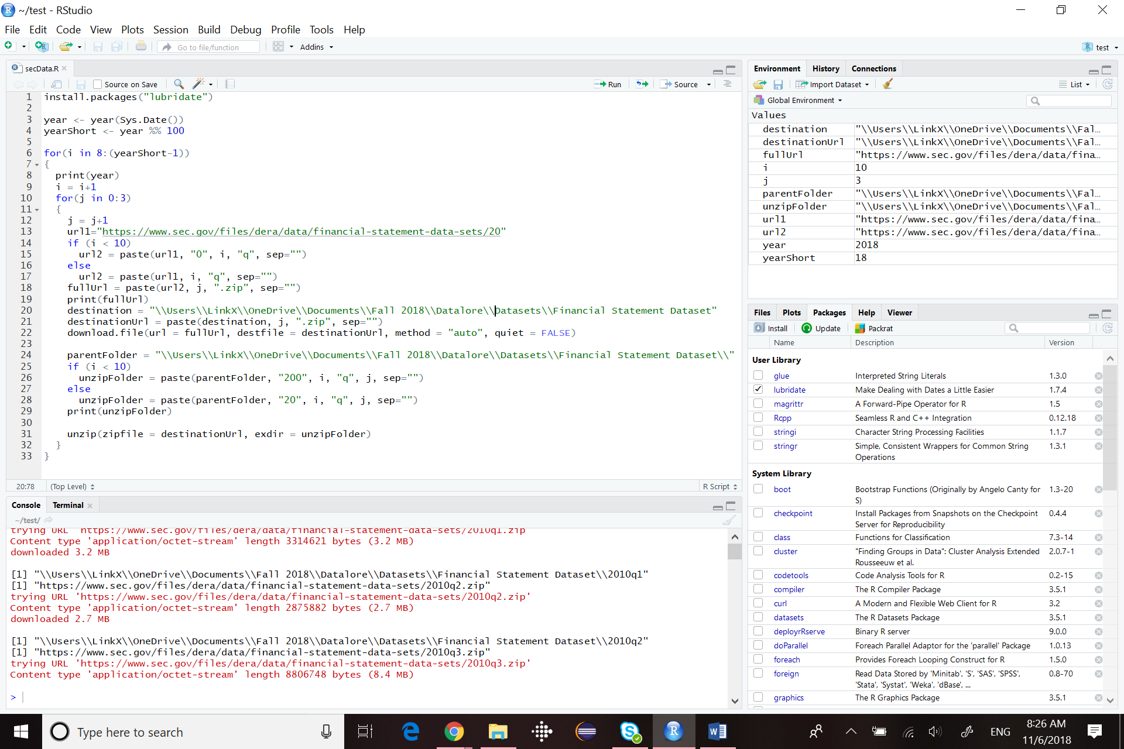The height and width of the screenshot is (749, 1124).
Task: Click the compile report notebook icon
Action: coord(230,84)
